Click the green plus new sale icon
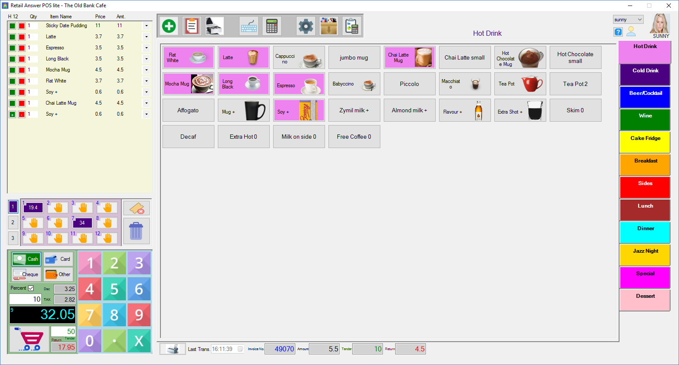The width and height of the screenshot is (679, 365). (169, 26)
